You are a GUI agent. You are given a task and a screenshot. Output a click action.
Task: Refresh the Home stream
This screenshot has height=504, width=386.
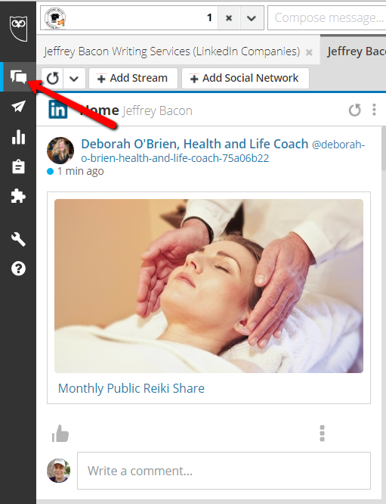tap(354, 110)
